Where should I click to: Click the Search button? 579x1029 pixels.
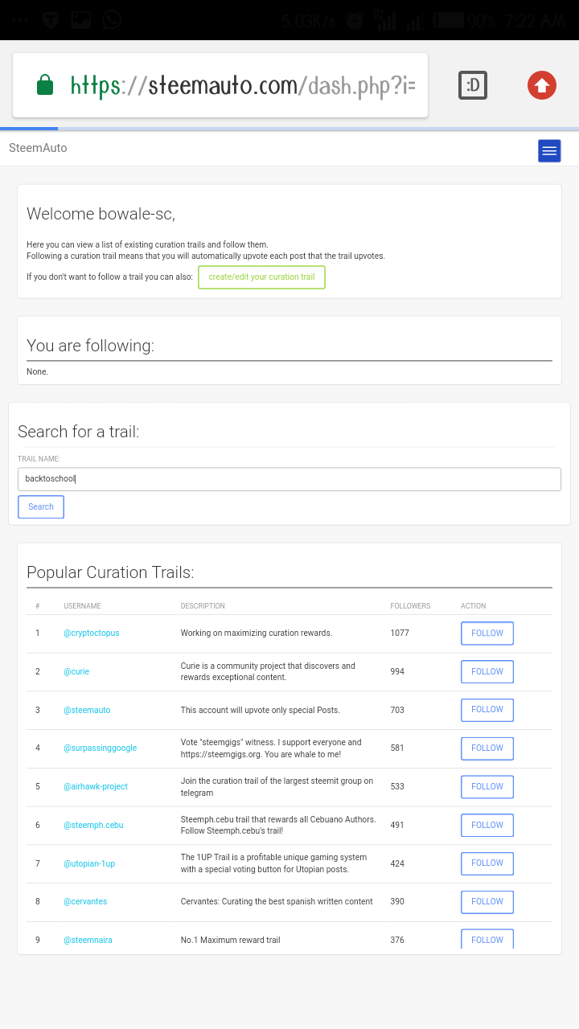(41, 507)
